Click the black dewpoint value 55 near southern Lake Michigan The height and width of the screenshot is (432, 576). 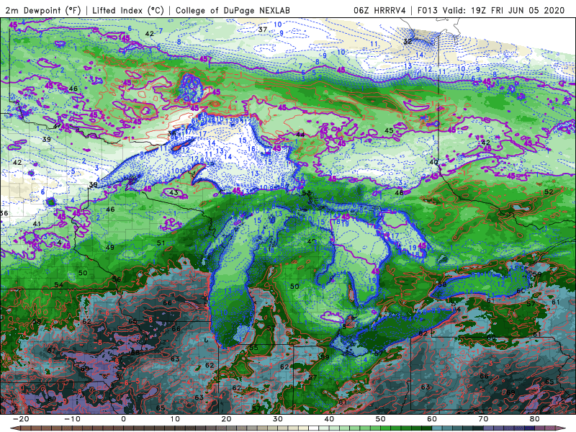(253, 347)
